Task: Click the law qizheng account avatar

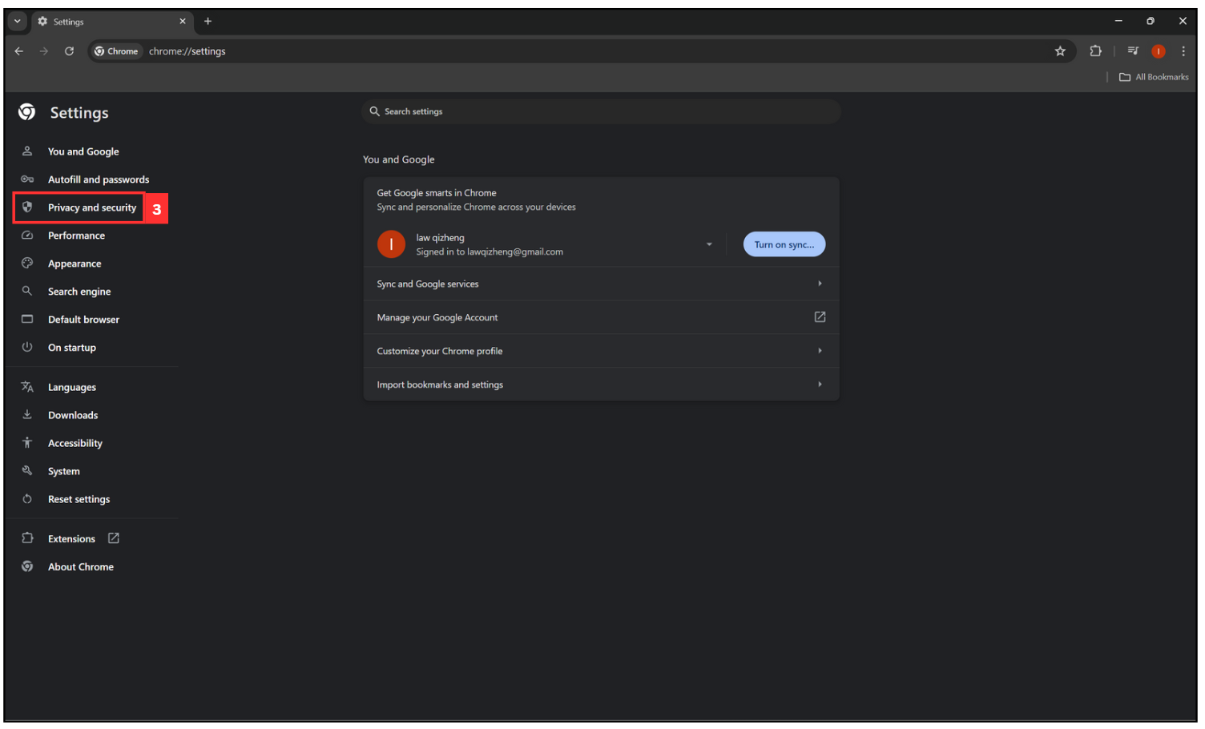Action: pos(391,244)
